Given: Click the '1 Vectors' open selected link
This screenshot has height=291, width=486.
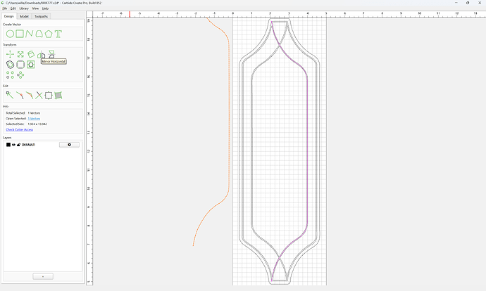Looking at the screenshot, I should coord(34,119).
